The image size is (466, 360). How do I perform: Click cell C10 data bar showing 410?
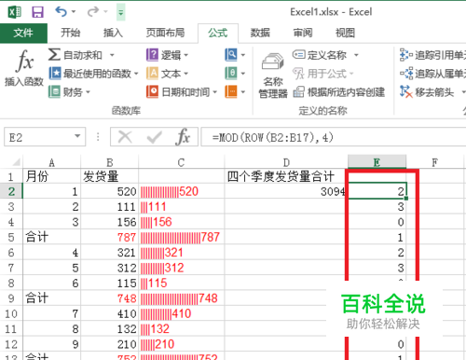[181, 313]
